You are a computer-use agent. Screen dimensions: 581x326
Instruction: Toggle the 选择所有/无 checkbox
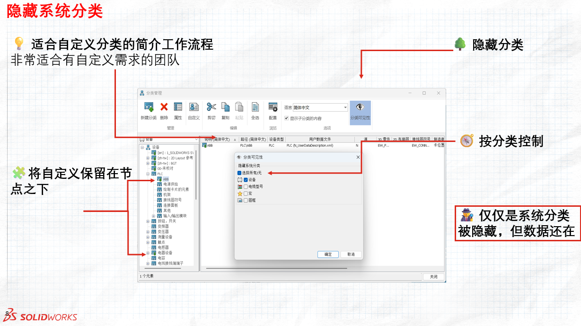click(239, 173)
